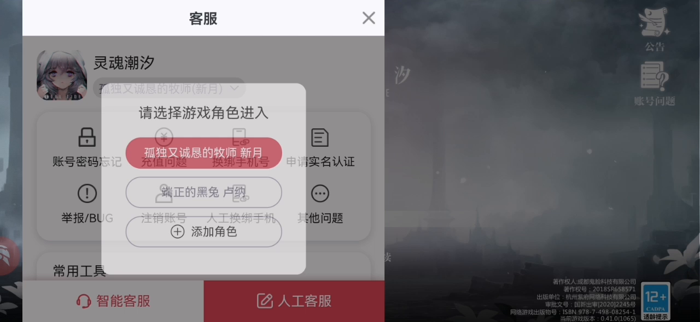This screenshot has height=322, width=700.
Task: Click the red floating button at left edge
Action: click(x=9, y=257)
